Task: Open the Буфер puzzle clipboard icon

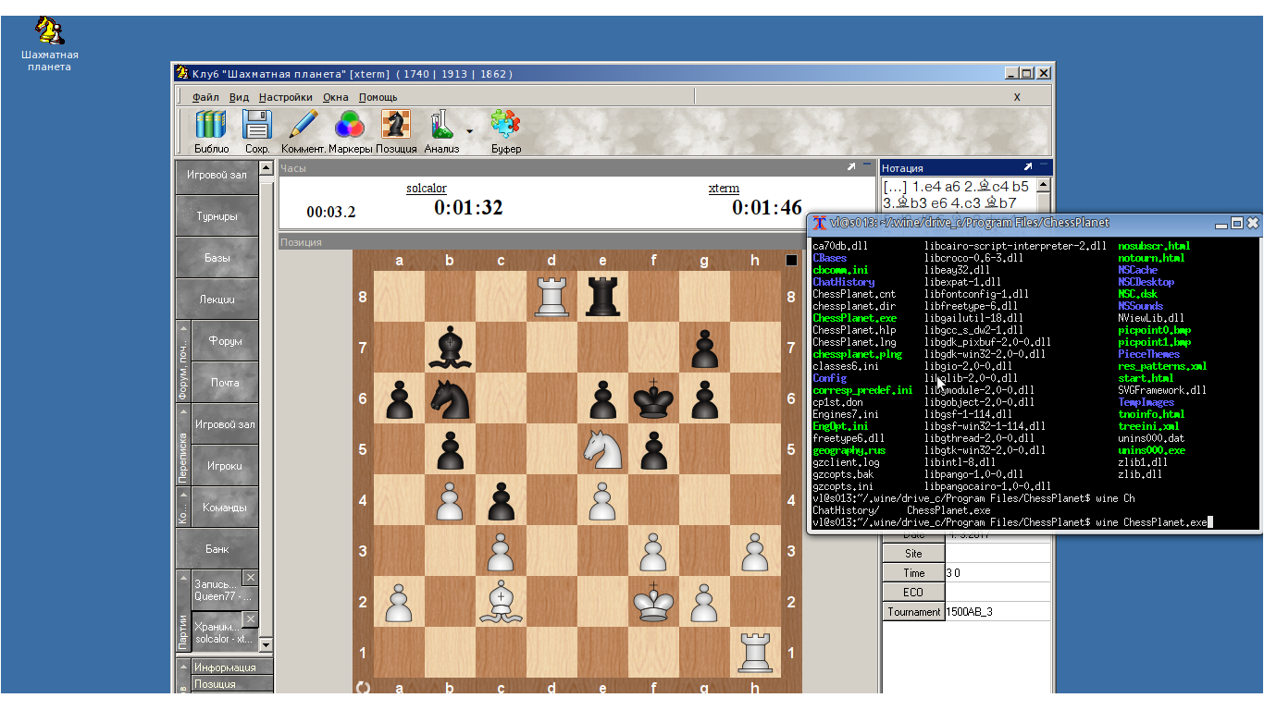Action: click(x=505, y=130)
